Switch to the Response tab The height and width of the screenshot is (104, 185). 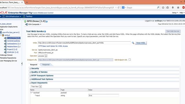point(46,65)
